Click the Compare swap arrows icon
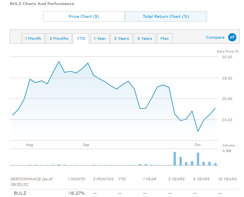Screen dimensions: 244x197 [x=232, y=37]
